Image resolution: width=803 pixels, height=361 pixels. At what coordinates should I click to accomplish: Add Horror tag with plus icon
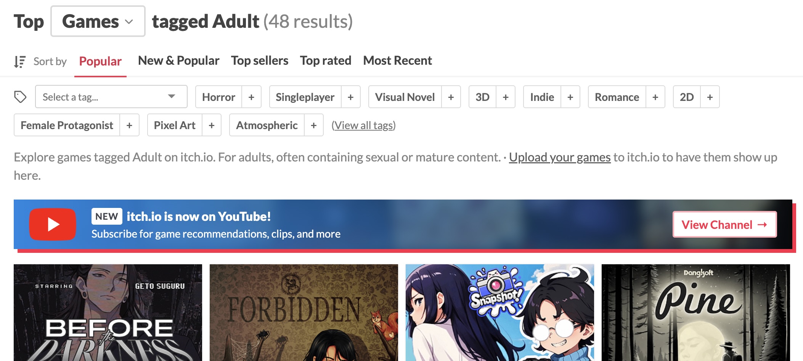pyautogui.click(x=251, y=97)
